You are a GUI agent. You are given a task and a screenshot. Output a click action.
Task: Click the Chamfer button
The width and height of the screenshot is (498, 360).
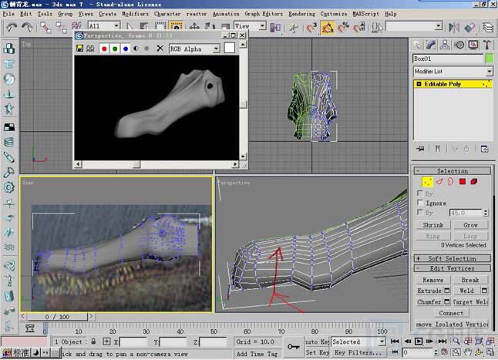tap(429, 302)
